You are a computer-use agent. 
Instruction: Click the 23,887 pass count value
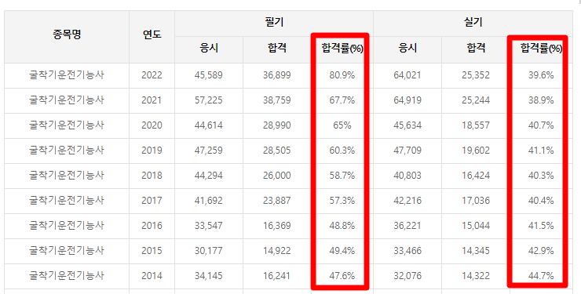point(277,201)
